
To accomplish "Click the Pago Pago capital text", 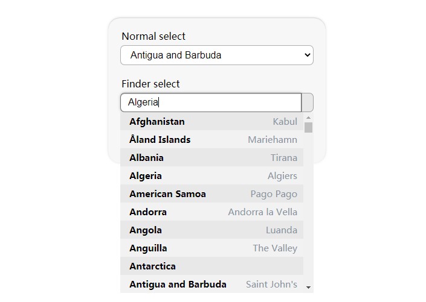I will tap(274, 193).
